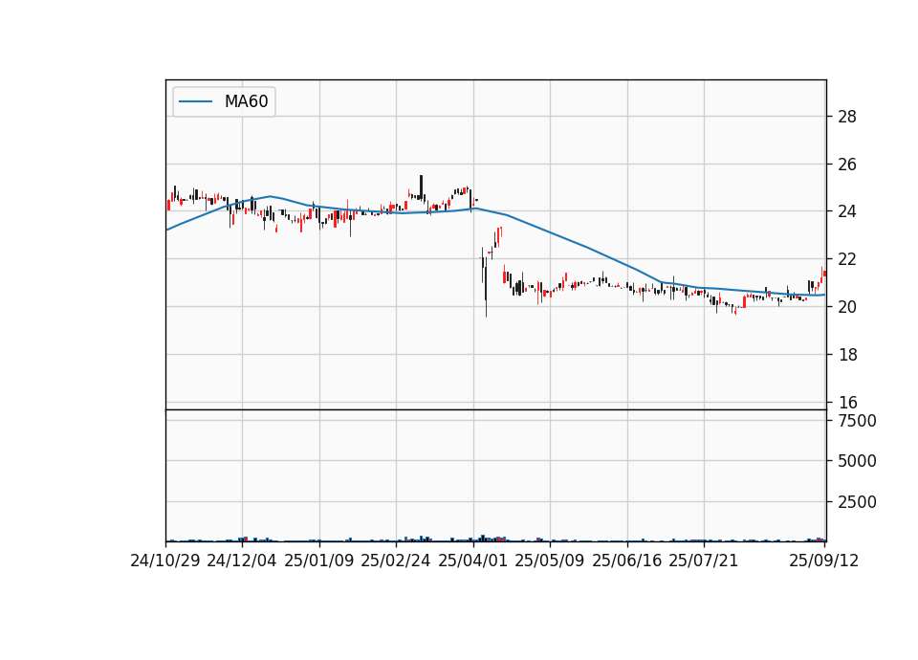Click the 26 price axis label

tap(847, 165)
